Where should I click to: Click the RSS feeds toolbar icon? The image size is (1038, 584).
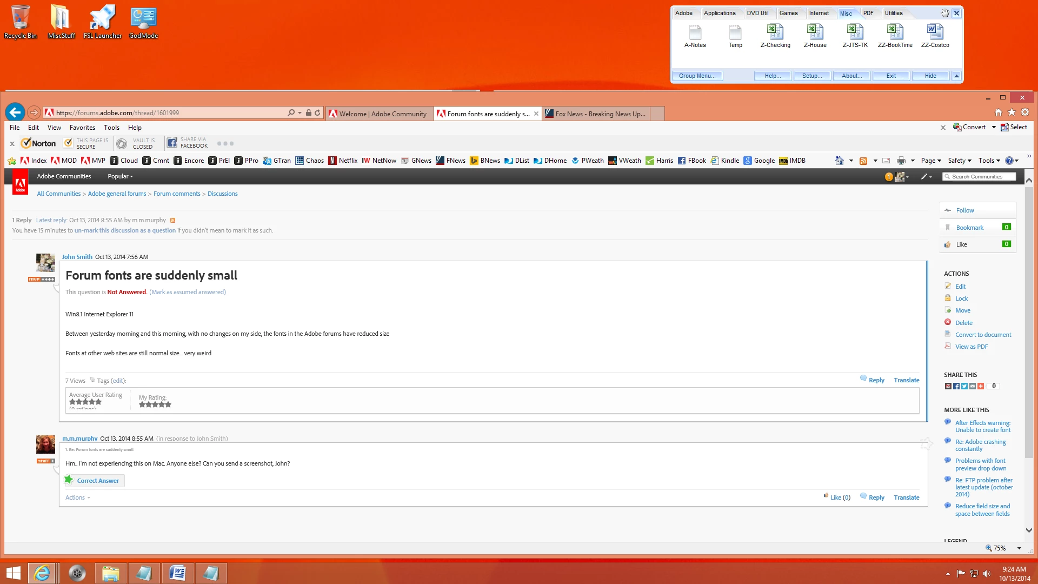(863, 161)
